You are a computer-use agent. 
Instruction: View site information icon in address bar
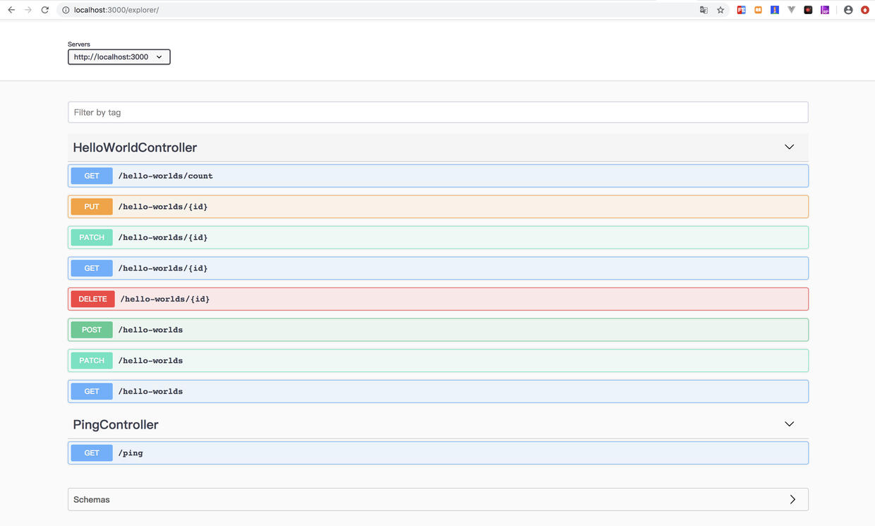tap(66, 10)
